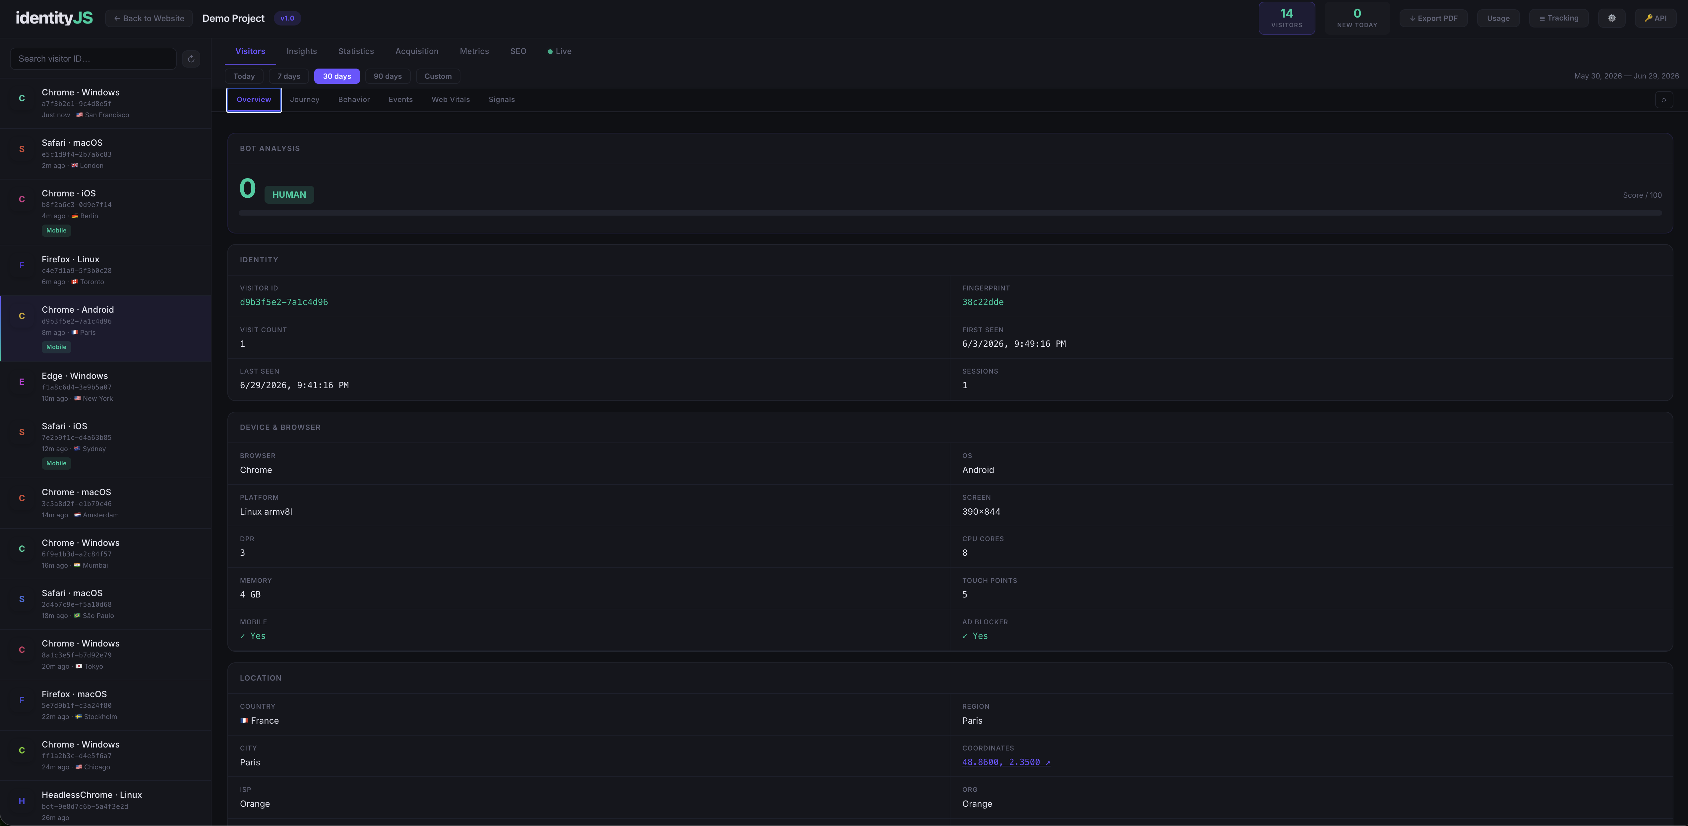
Task: Open the Signals sub-tab
Action: (x=501, y=99)
